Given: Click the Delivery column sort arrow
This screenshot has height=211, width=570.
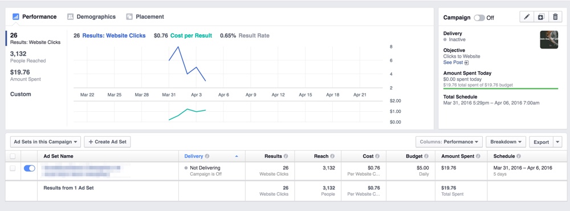Looking at the screenshot, I should coord(237,156).
